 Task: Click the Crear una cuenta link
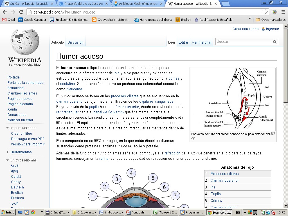(246, 29)
